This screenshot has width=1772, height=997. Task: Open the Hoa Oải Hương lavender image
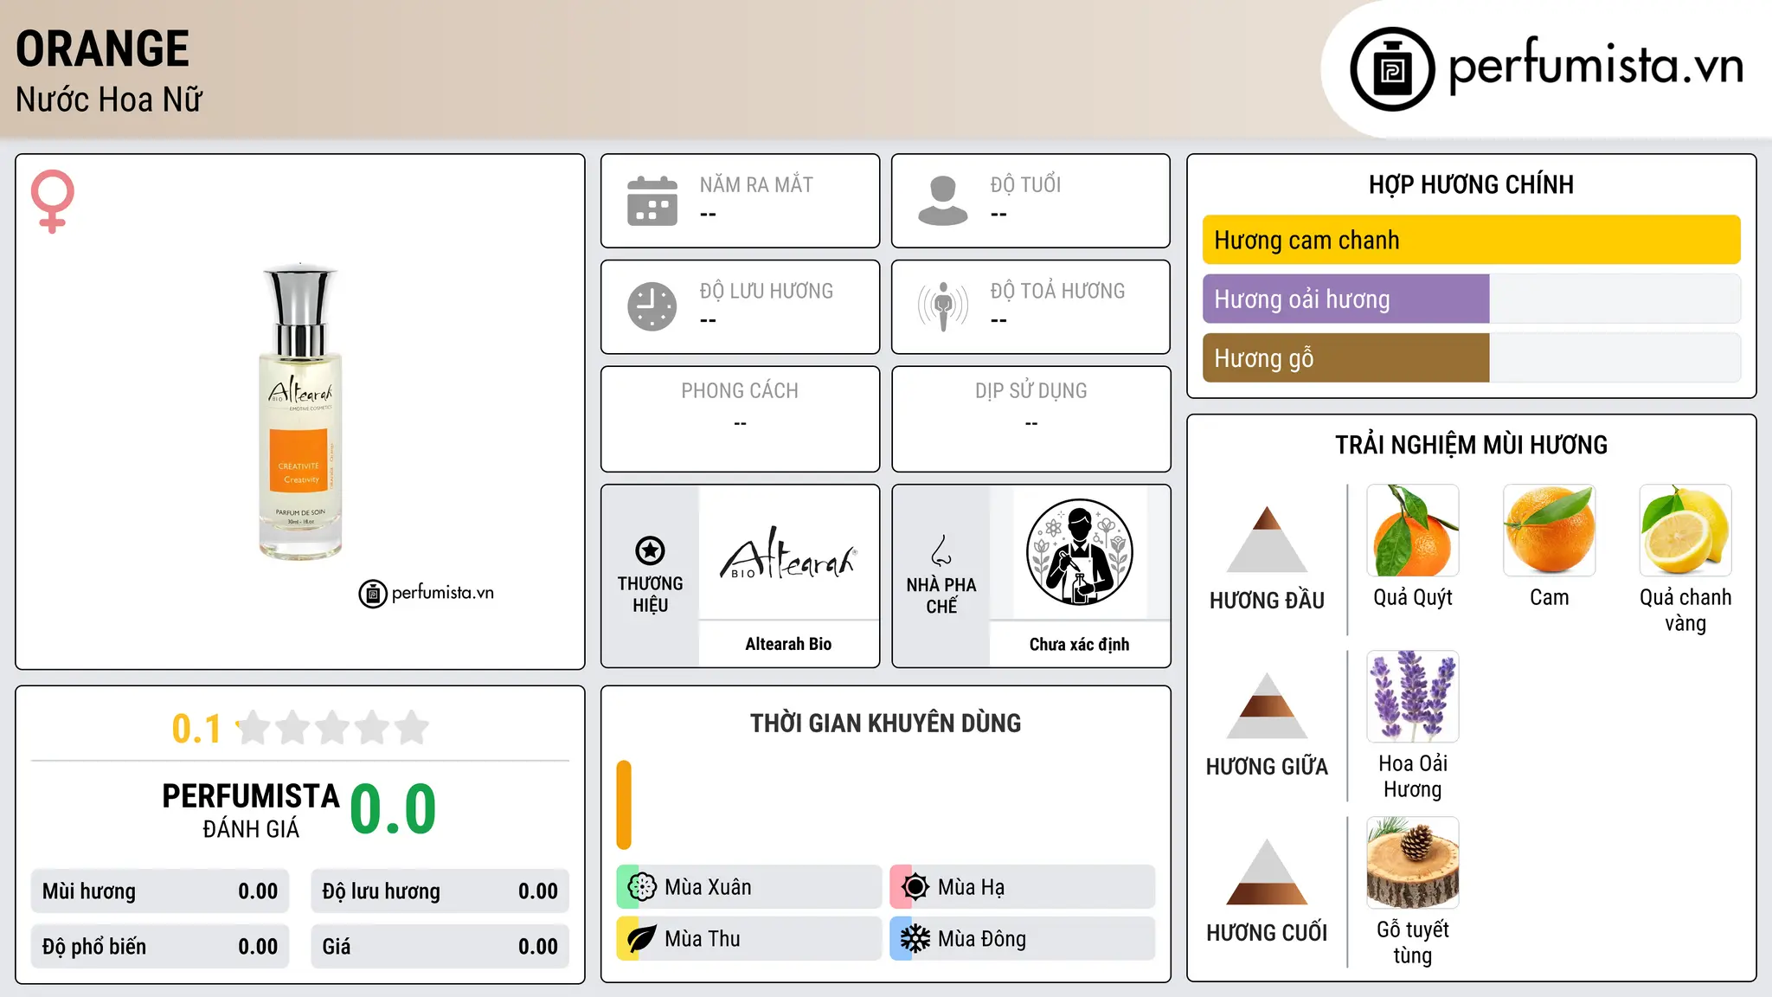pyautogui.click(x=1413, y=697)
